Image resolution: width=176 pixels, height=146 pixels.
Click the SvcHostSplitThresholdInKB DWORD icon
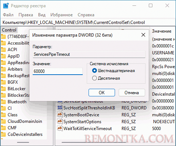[x=60, y=108]
